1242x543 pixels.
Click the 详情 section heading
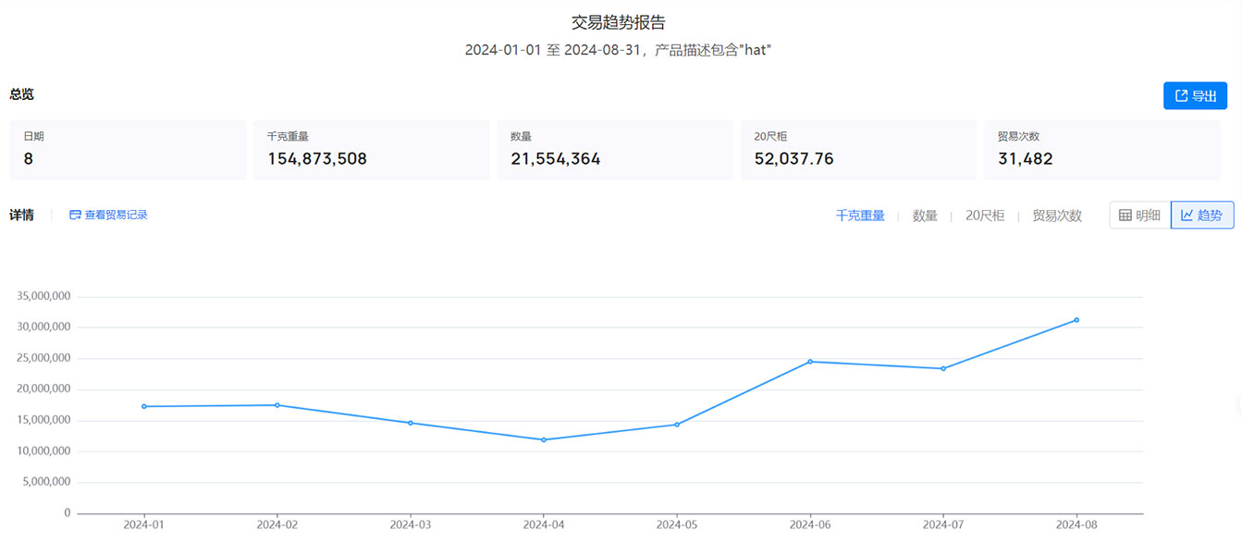coord(22,215)
